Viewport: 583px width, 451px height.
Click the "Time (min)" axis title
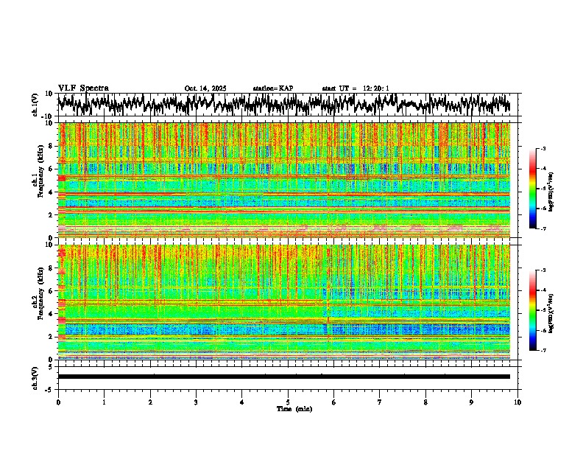tap(294, 409)
